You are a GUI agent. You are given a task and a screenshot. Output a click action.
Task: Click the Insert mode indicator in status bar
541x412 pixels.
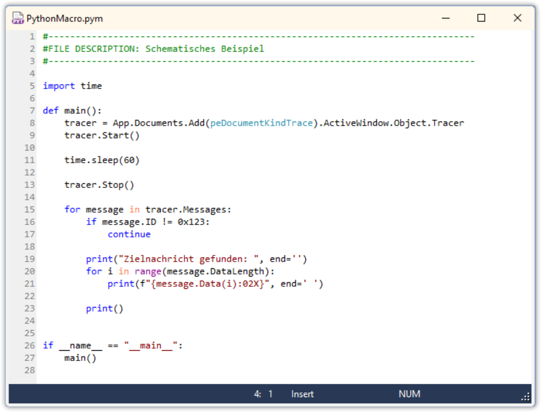coord(302,394)
